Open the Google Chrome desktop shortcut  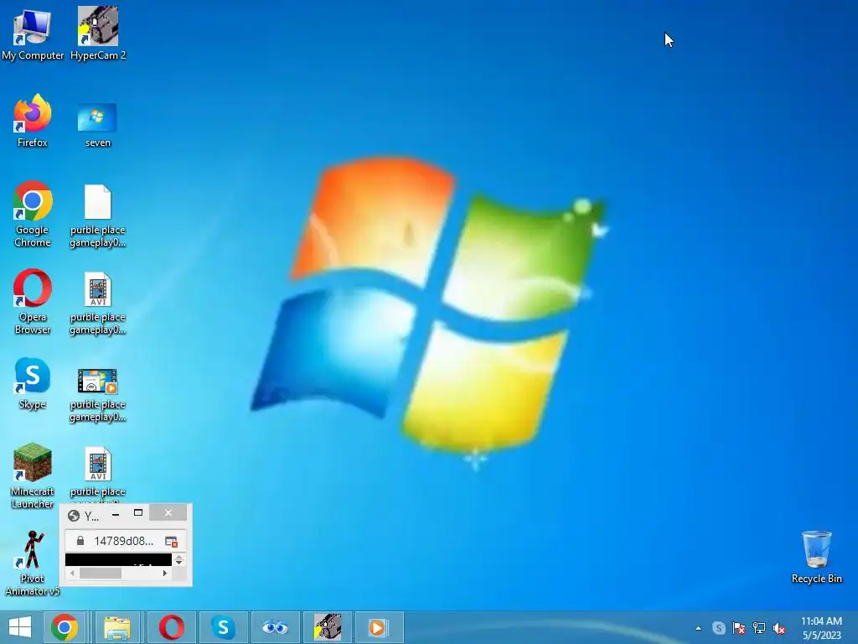pos(33,214)
